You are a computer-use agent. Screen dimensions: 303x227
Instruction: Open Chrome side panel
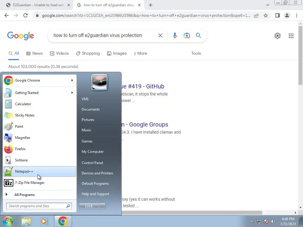[x=278, y=15]
